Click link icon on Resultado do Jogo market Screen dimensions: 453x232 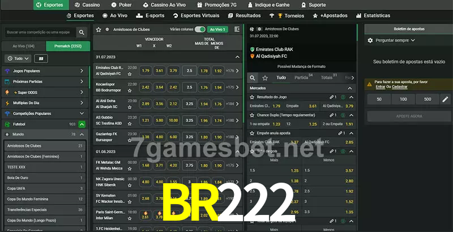[332, 97]
